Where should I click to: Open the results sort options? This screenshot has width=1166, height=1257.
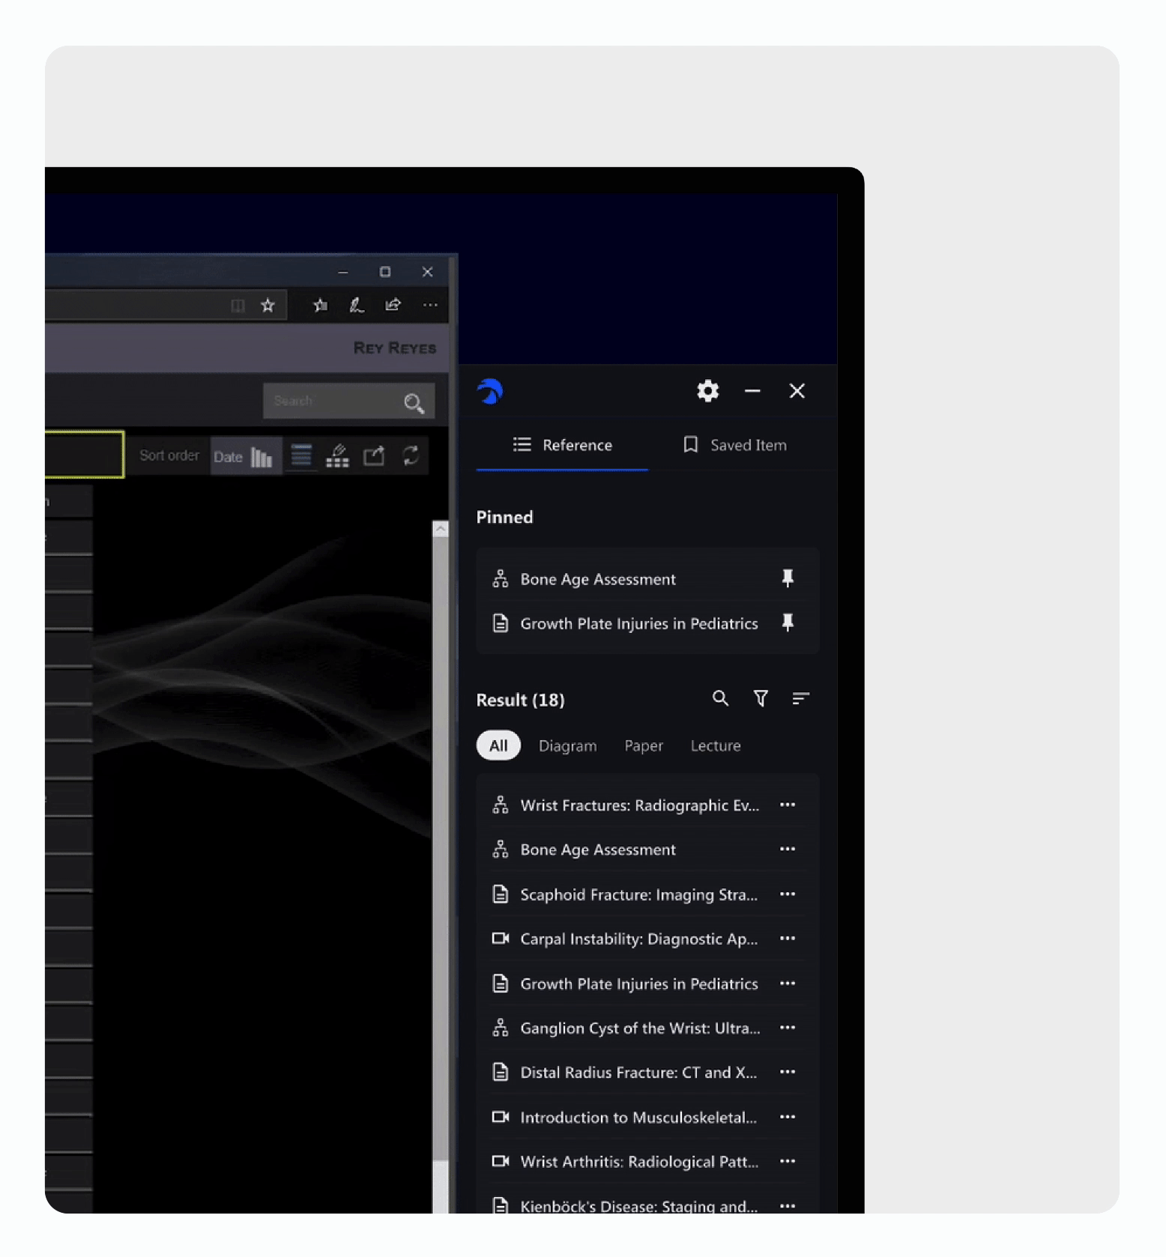coord(801,698)
